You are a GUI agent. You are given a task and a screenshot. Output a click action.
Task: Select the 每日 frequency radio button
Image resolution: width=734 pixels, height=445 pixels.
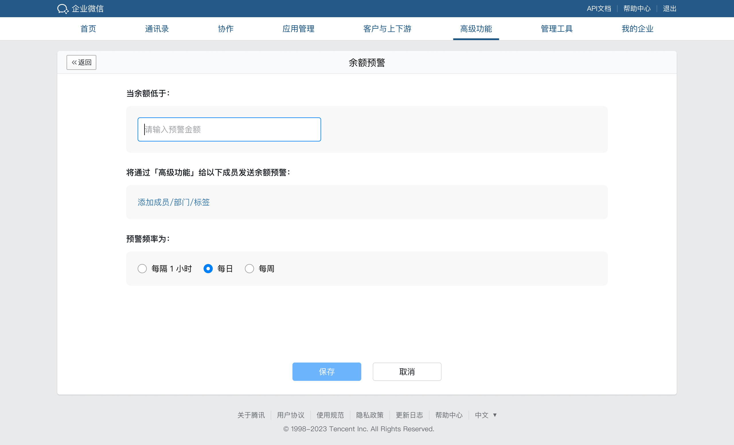click(208, 269)
